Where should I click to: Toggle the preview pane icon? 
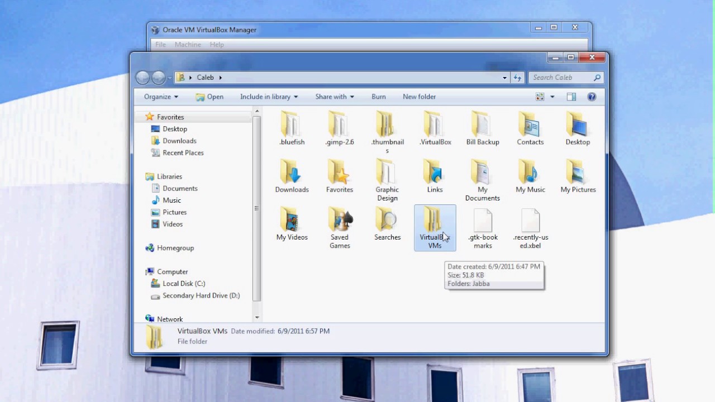571,97
